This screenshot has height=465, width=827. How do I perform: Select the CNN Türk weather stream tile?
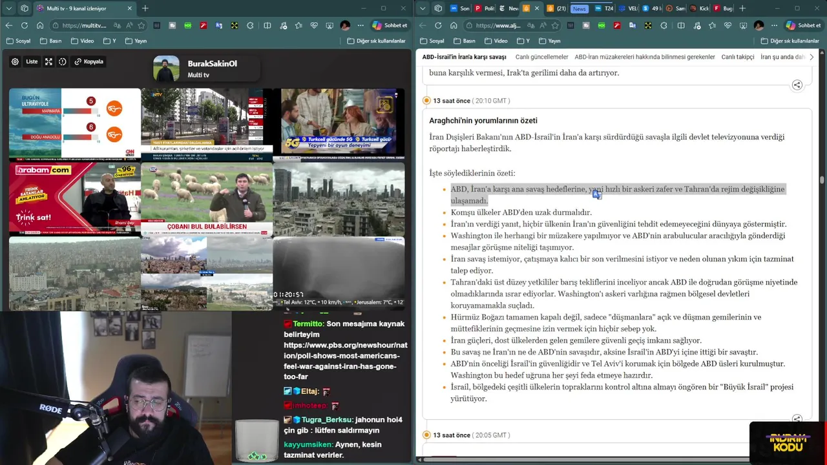(74, 124)
